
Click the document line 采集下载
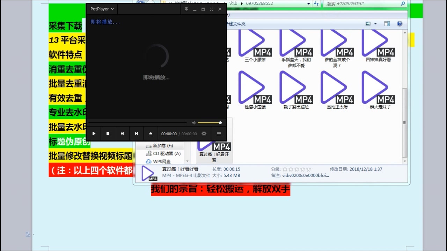(x=65, y=26)
